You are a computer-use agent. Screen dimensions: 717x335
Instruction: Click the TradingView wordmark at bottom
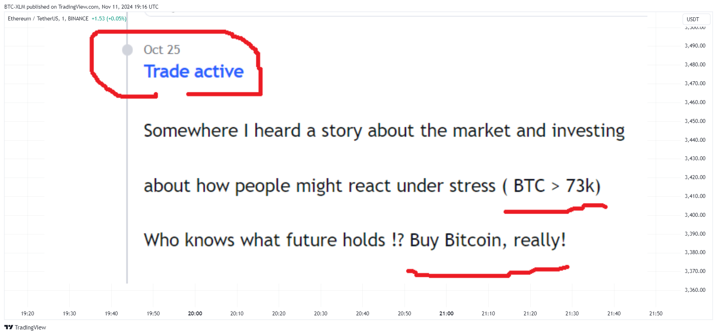tap(30, 327)
